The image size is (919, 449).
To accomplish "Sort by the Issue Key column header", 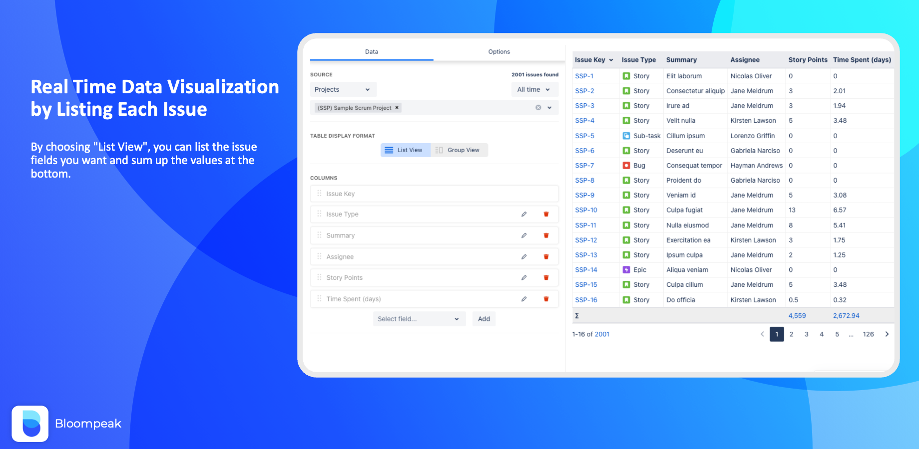I will pos(594,60).
